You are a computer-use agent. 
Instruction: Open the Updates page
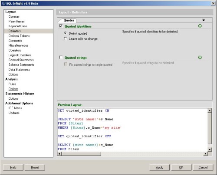(x=14, y=113)
